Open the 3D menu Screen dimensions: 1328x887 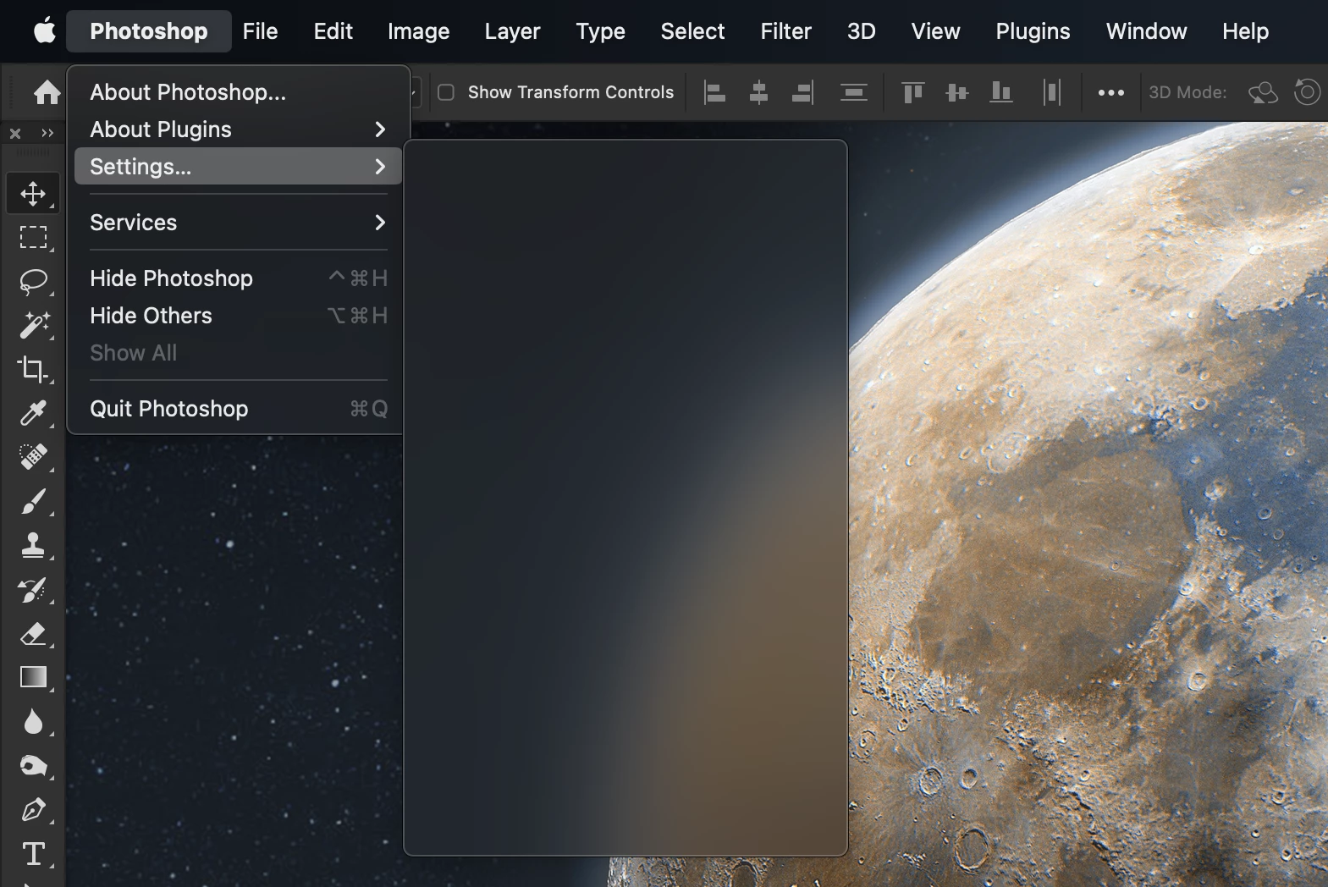pyautogui.click(x=861, y=31)
